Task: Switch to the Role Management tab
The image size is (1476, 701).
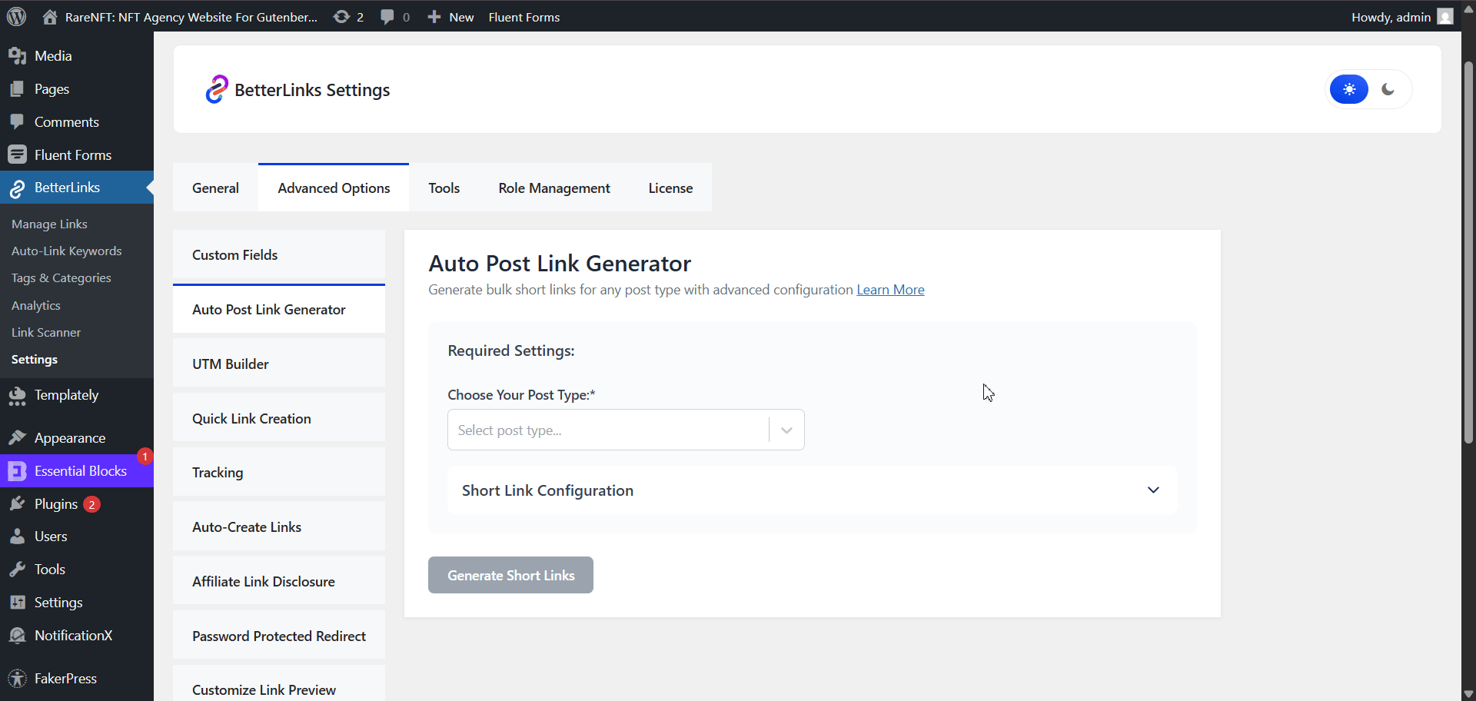Action: [x=553, y=187]
